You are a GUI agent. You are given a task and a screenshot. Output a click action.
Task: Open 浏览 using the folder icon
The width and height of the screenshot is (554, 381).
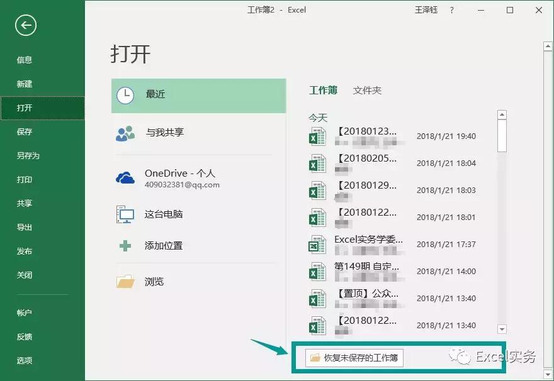[125, 282]
